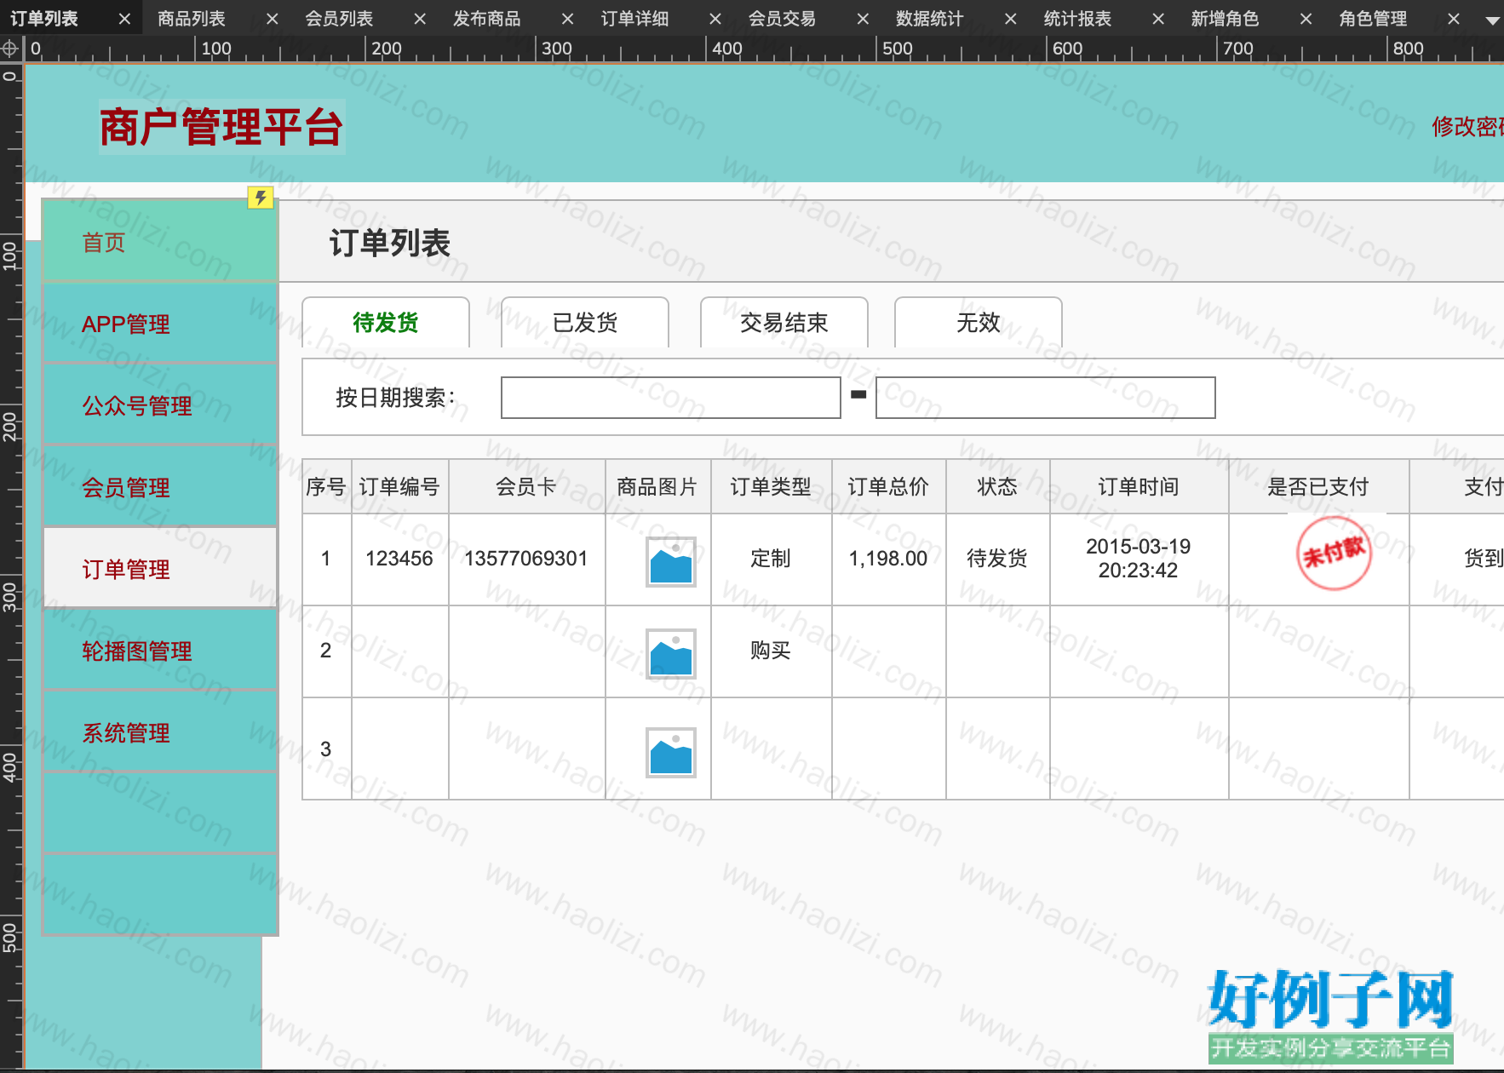Click the yellow lightning interaction badge
This screenshot has width=1504, height=1073.
coord(261,198)
